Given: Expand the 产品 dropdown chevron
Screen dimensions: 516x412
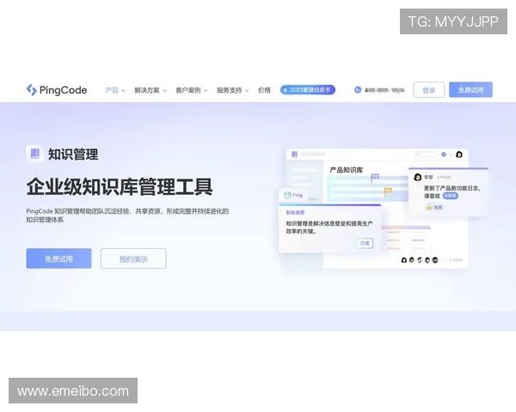Looking at the screenshot, I should (123, 90).
